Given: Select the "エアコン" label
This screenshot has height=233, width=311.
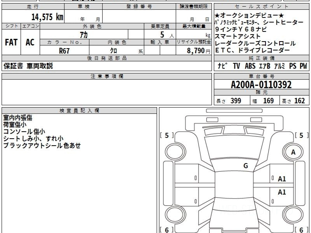Looking at the screenshot, I should click(30, 26).
